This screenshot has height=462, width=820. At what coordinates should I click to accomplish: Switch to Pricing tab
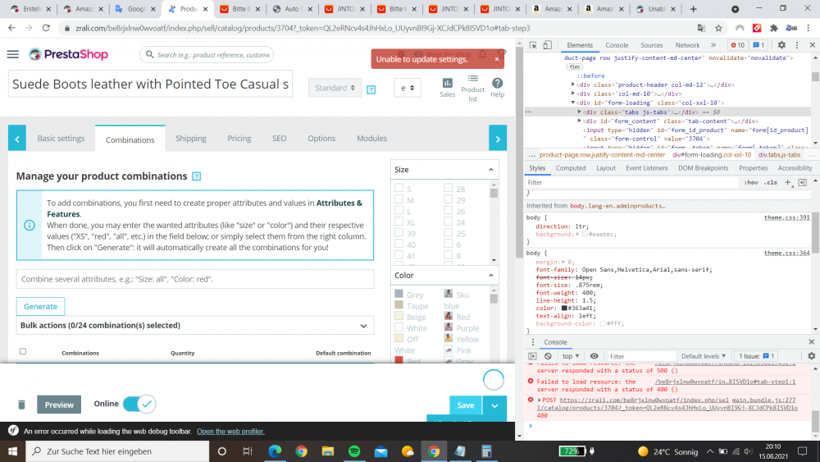click(239, 139)
